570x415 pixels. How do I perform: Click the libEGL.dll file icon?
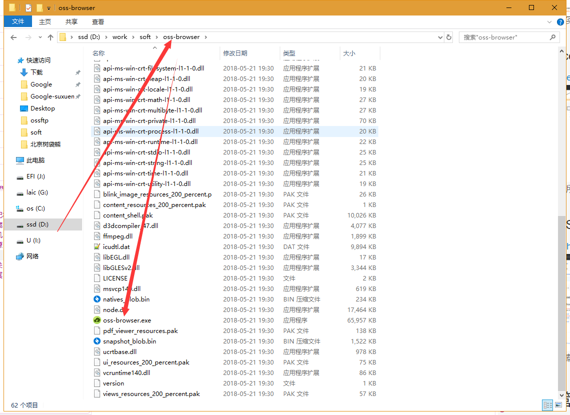coord(97,257)
